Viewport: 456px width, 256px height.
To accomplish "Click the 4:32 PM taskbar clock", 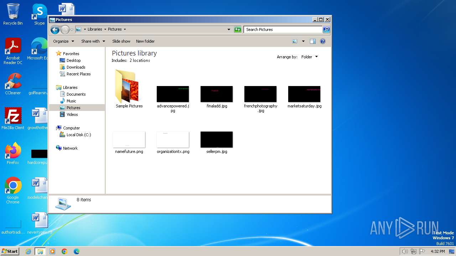I will tap(438, 251).
